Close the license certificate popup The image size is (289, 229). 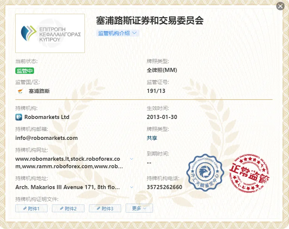pos(280,6)
